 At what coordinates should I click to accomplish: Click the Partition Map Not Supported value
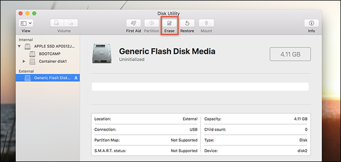tap(184, 140)
